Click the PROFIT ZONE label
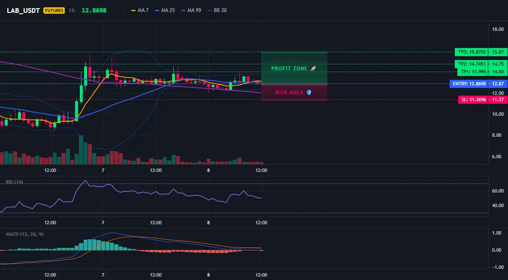The image size is (508, 280). click(x=289, y=69)
